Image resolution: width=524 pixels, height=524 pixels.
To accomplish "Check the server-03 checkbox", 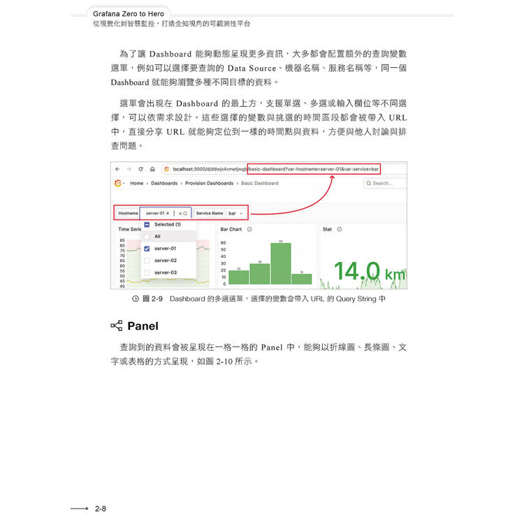I will [x=147, y=272].
